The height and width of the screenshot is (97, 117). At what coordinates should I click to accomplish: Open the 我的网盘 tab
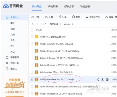coord(37,6)
